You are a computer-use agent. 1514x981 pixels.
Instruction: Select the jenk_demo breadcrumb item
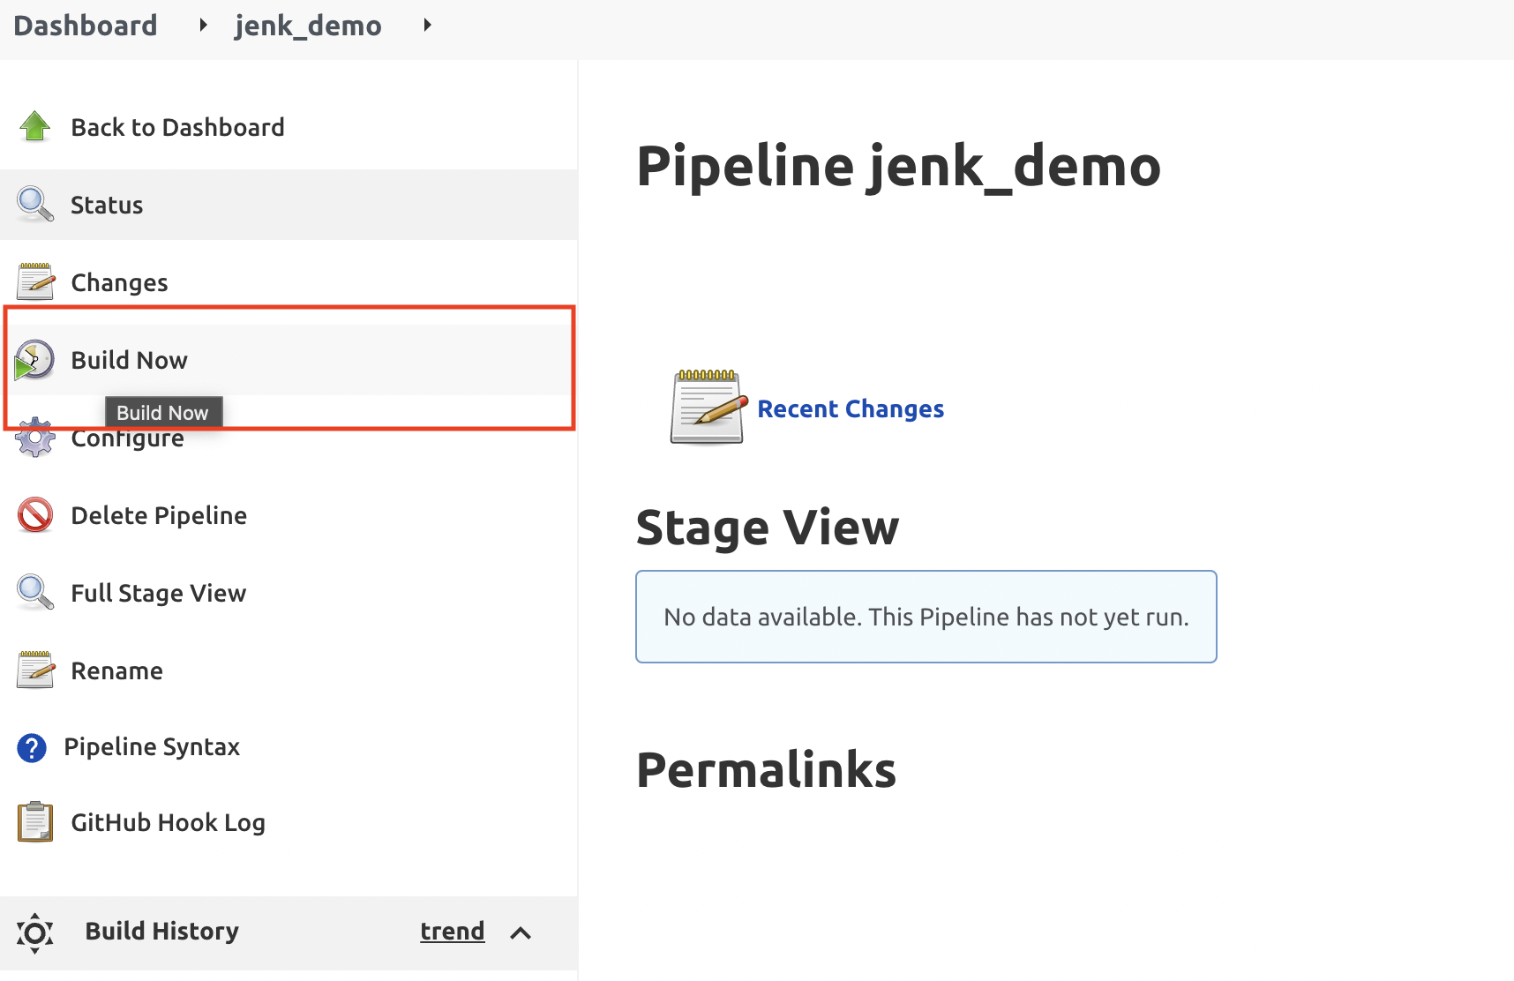(x=308, y=25)
